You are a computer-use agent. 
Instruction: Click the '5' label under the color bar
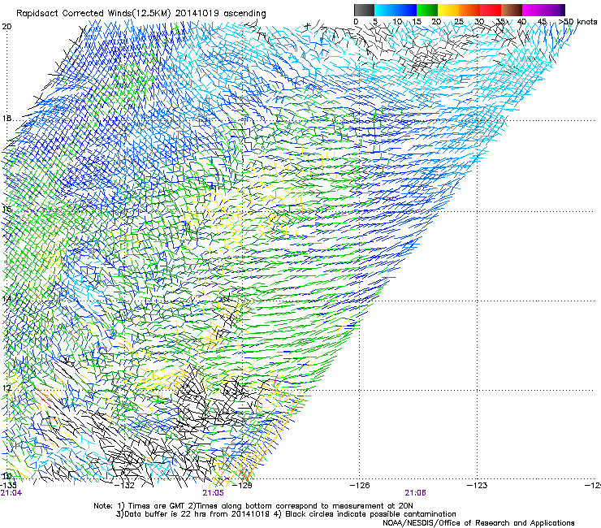pos(375,22)
